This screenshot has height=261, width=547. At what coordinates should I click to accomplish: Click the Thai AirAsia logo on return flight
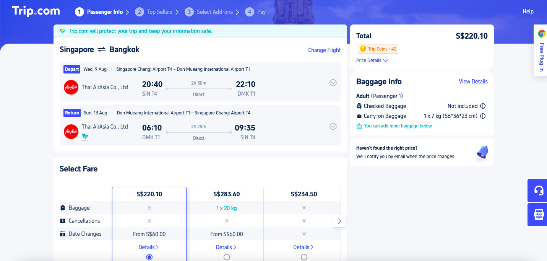71,131
